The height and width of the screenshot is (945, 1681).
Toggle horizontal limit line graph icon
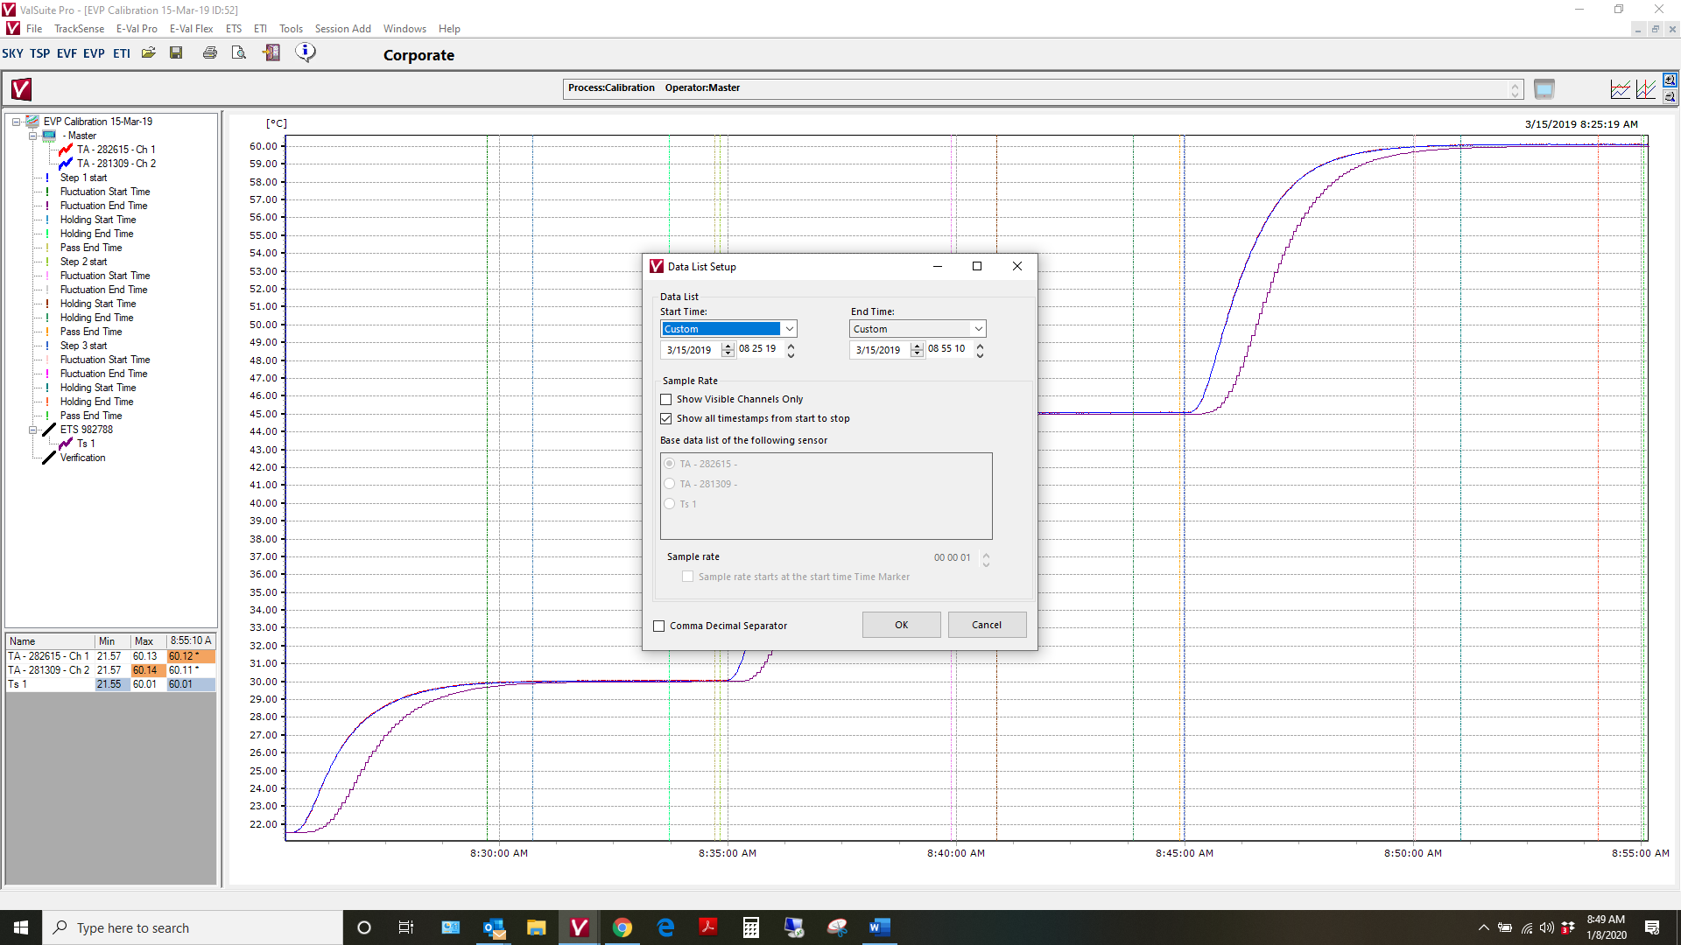tap(1621, 89)
